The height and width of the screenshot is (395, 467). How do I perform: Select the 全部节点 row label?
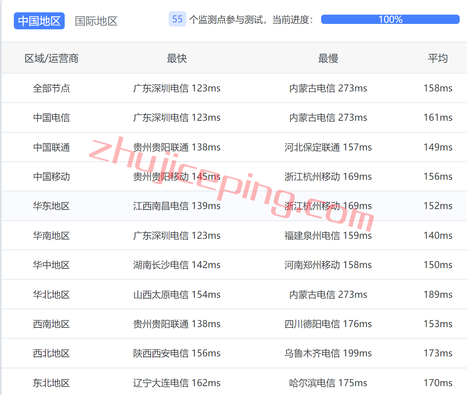[x=52, y=88]
